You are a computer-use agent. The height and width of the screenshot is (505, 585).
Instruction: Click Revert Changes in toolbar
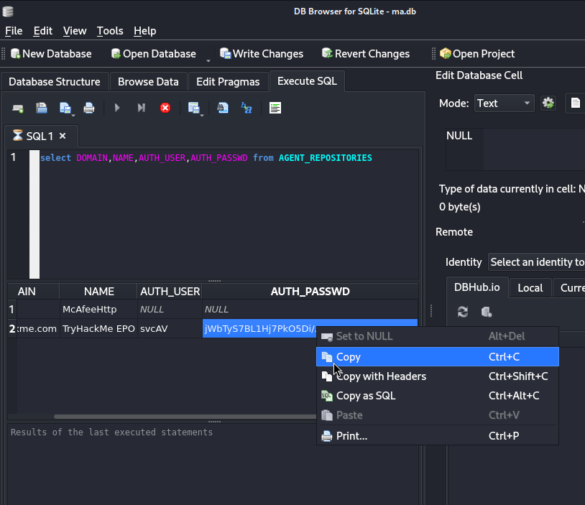[366, 54]
